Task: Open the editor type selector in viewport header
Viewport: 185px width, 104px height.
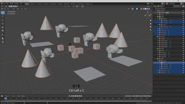Action: (x=2, y=6)
